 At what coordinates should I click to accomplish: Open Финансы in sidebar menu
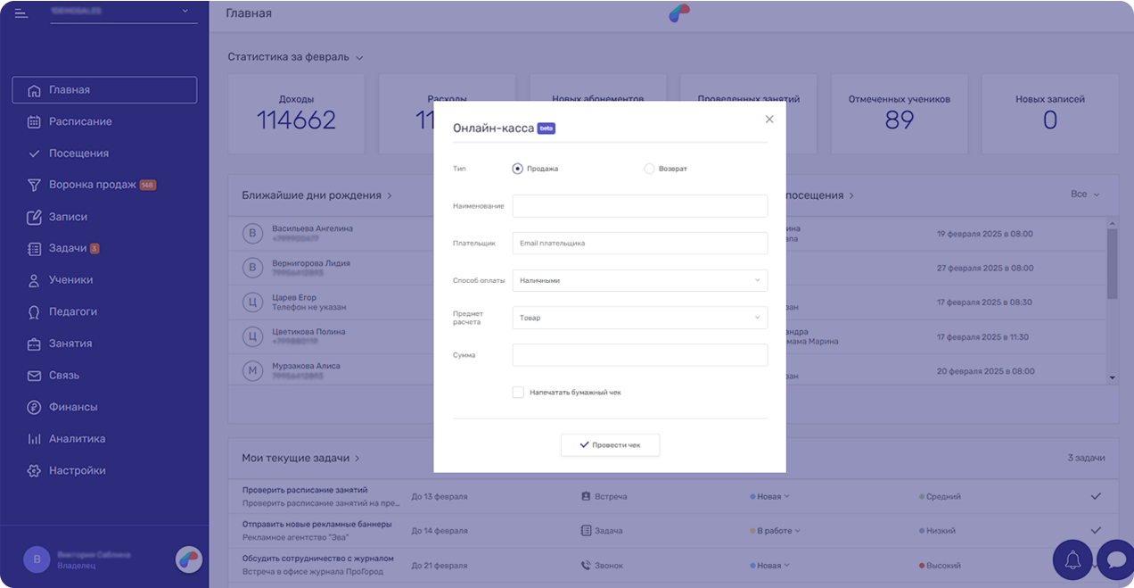coord(73,407)
